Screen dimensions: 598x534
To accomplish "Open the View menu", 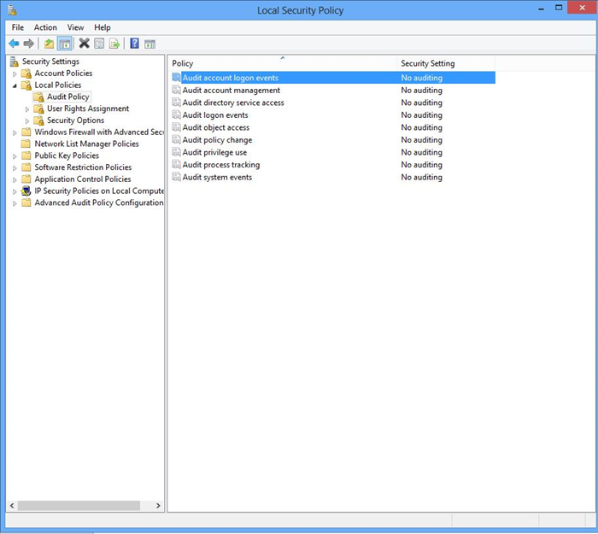I will 75,27.
